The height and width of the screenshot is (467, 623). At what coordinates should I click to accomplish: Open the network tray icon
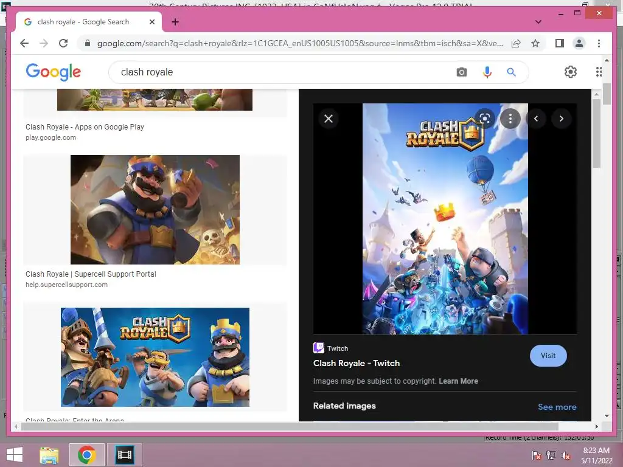point(551,455)
